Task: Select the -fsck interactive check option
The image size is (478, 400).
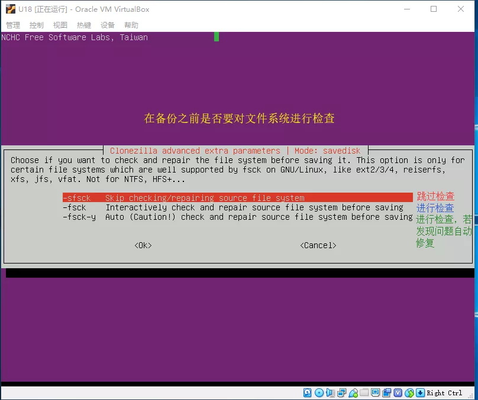Action: [x=237, y=207]
